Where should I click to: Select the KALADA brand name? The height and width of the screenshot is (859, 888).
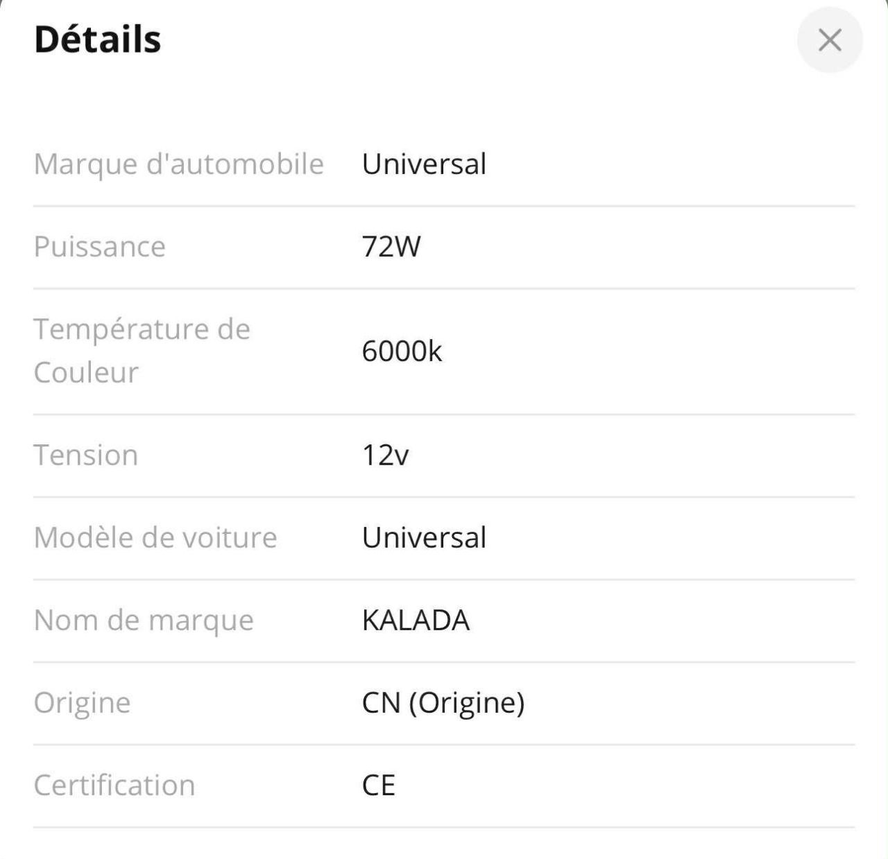[416, 621]
